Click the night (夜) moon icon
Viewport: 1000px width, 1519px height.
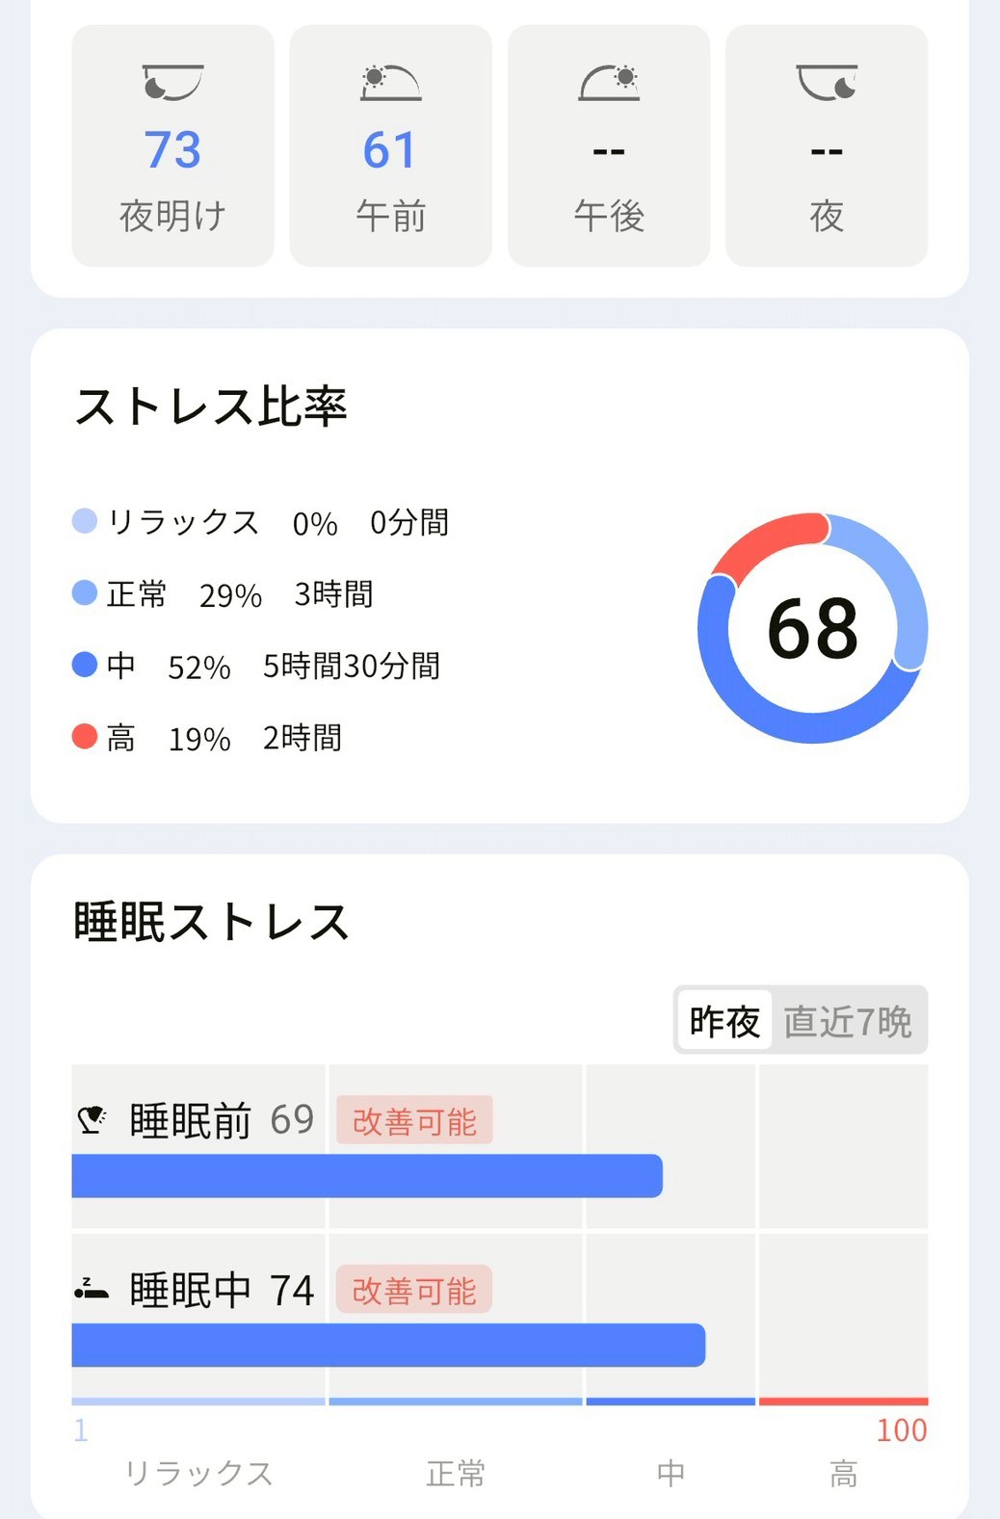(x=827, y=82)
